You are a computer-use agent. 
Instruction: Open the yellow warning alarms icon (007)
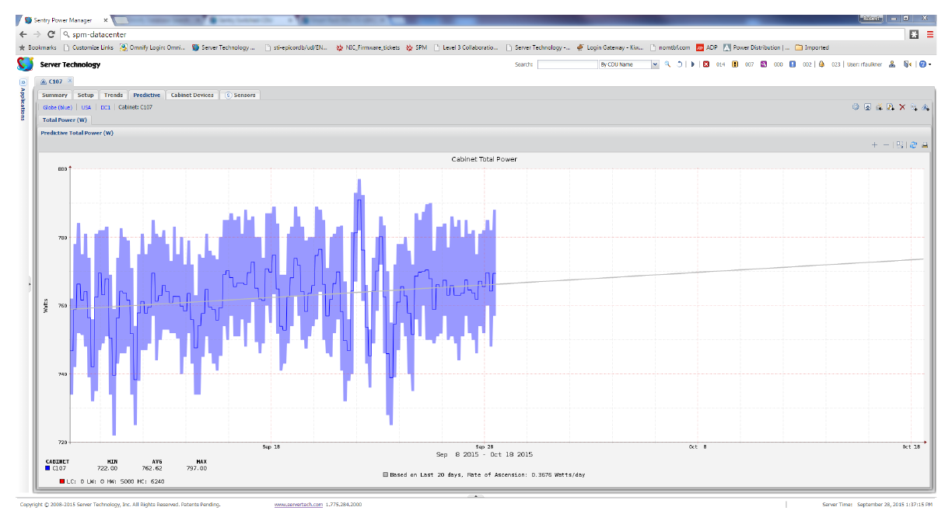[735, 64]
